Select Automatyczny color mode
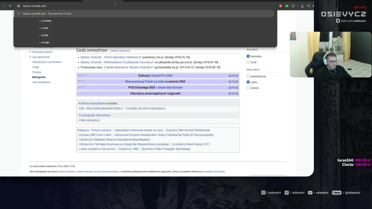The height and width of the screenshot is (209, 372). point(248,76)
